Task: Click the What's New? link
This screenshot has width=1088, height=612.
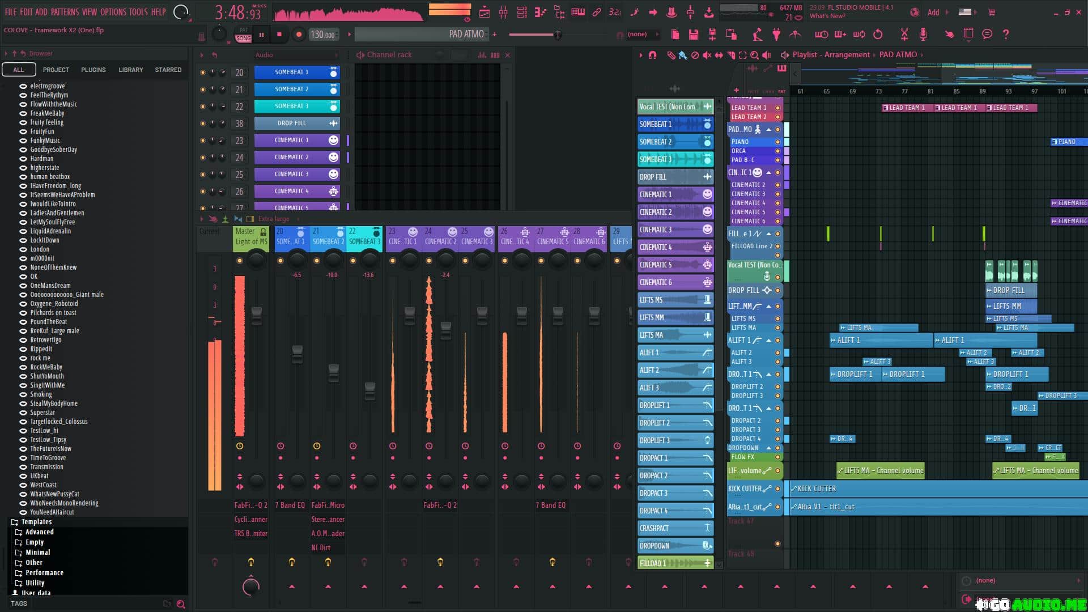Action: [827, 16]
